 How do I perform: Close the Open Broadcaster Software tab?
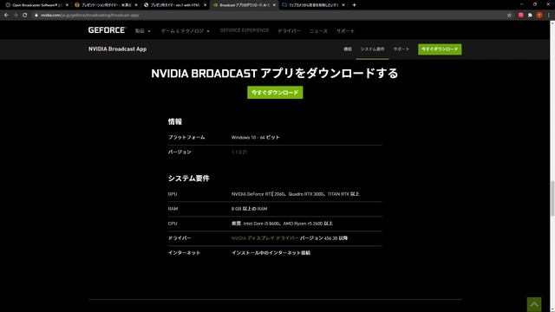pos(67,5)
